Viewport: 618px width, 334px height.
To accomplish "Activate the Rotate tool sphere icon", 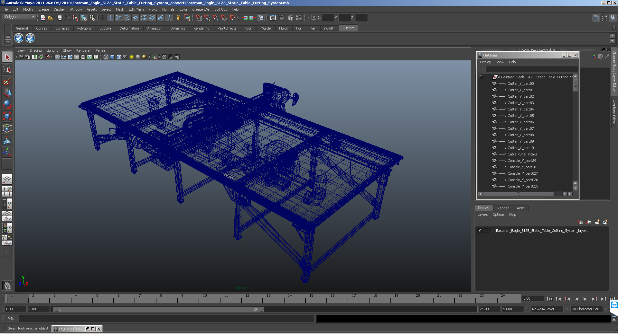I will point(7,104).
